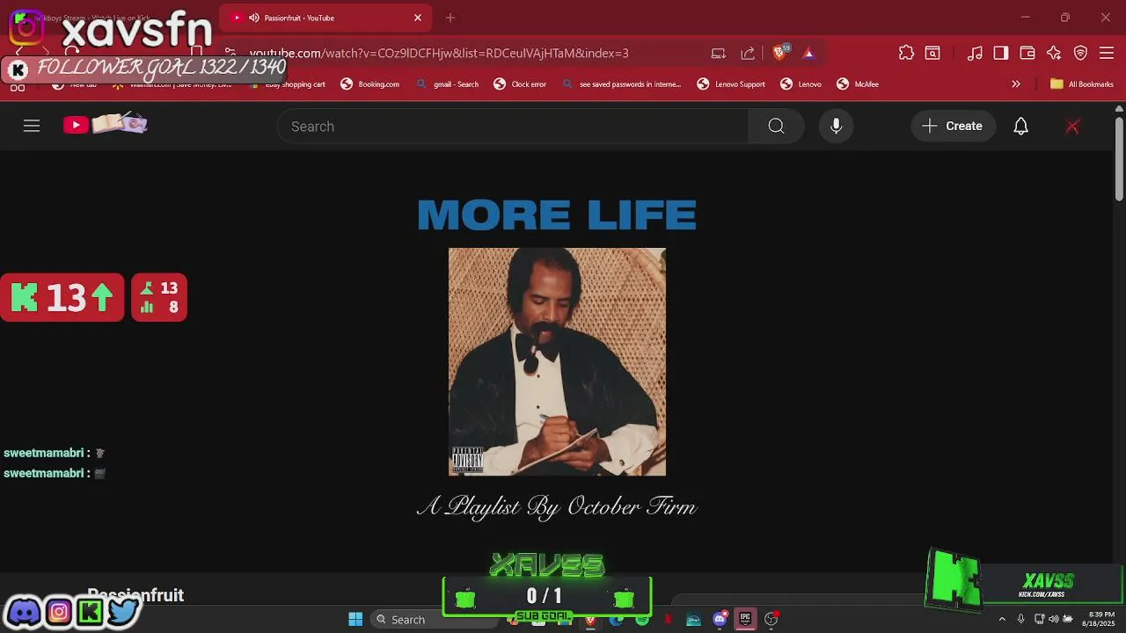The height and width of the screenshot is (633, 1126).
Task: Close the Passionfruit - YouTube tab
Action: pyautogui.click(x=418, y=18)
